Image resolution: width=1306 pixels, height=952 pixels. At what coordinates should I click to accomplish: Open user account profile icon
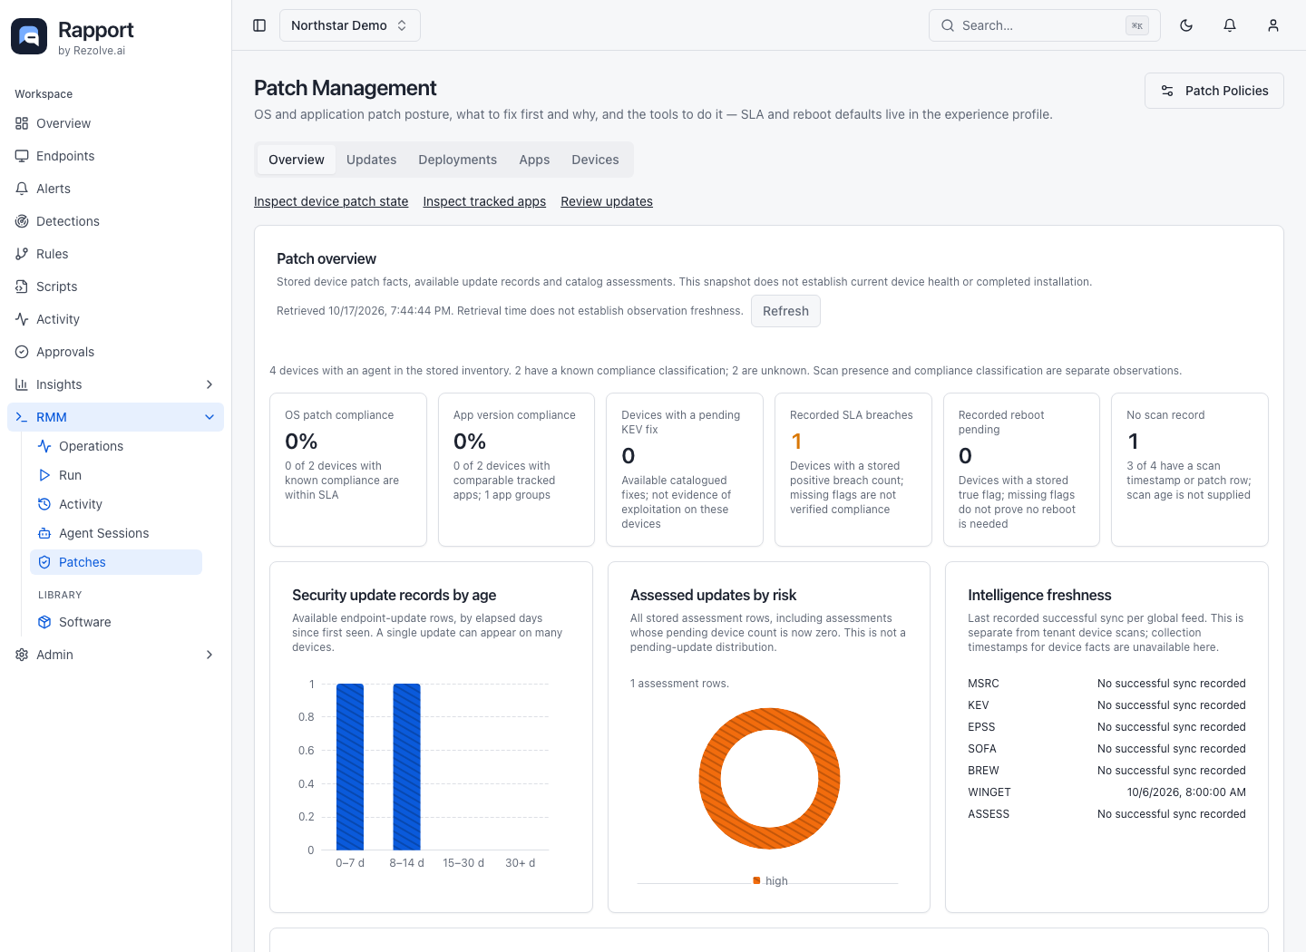tap(1273, 25)
